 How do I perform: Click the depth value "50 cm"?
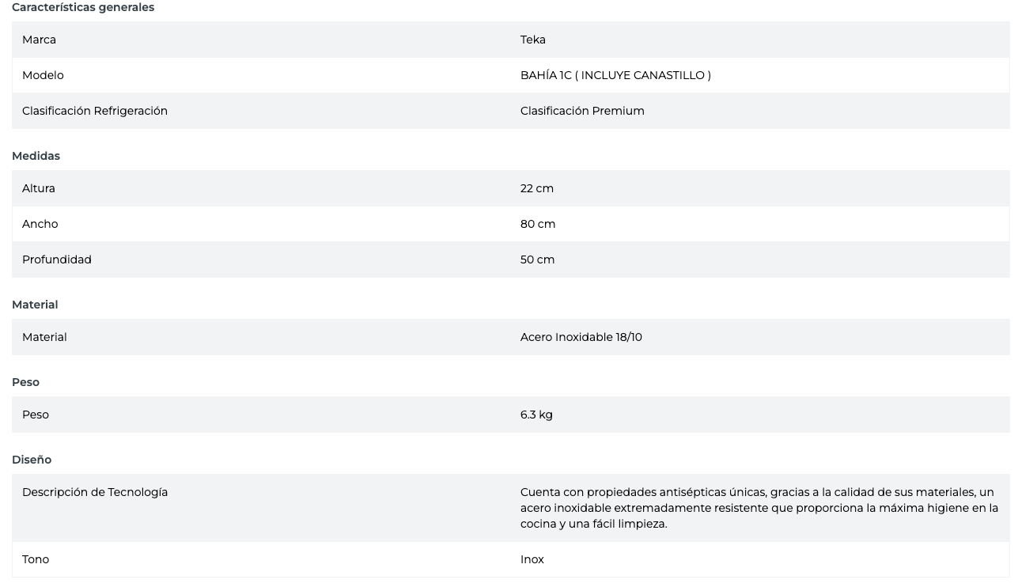coord(537,259)
